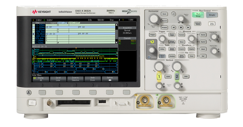Click the 1.04V trigger level readout
This screenshot has height=127, width=243.
coord(131,20)
